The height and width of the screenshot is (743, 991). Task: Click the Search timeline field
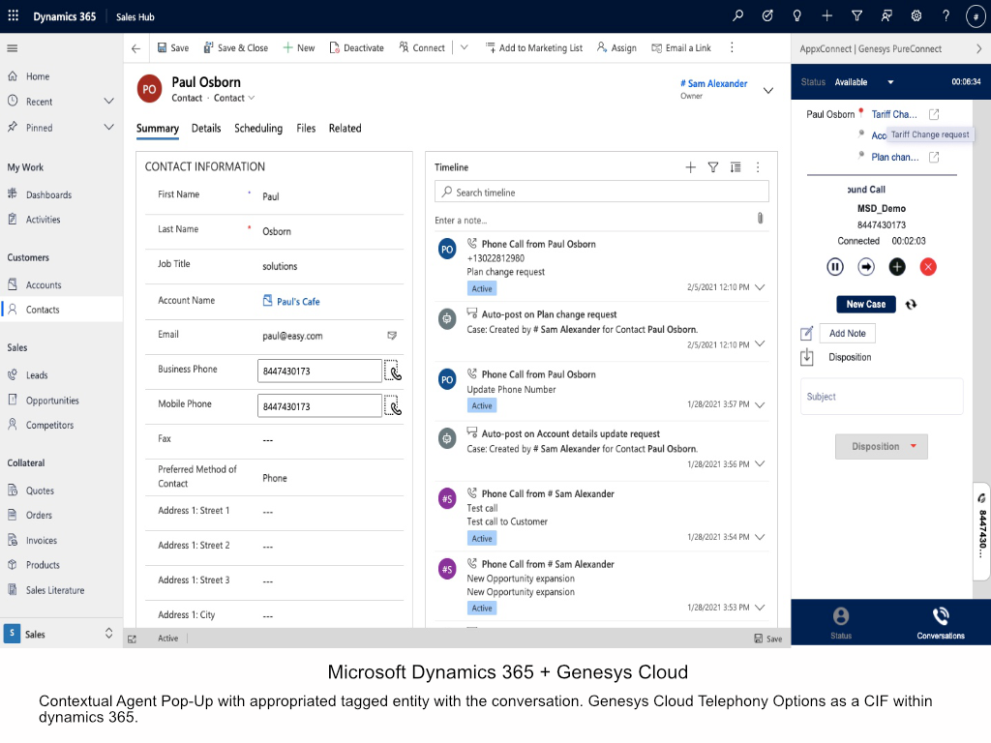tap(602, 193)
